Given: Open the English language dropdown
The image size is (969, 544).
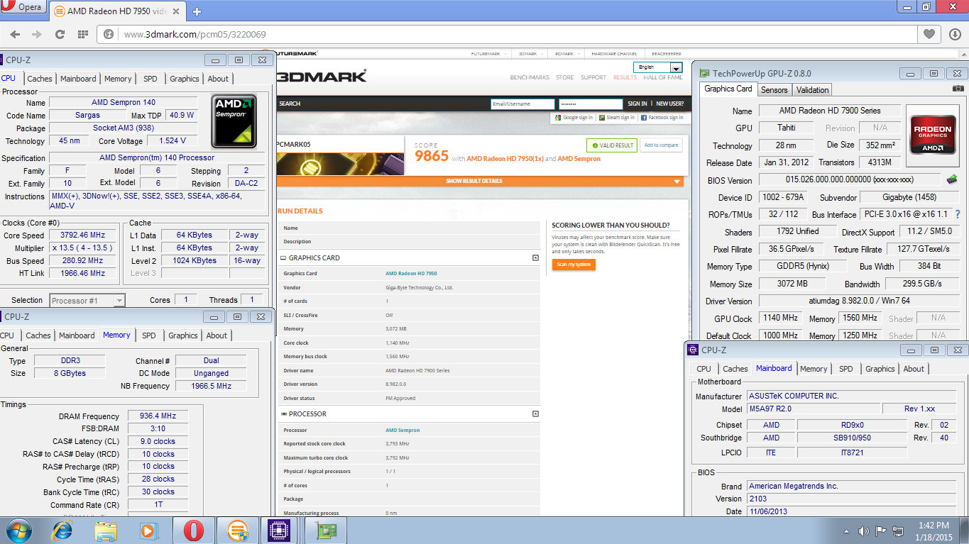Looking at the screenshot, I should pyautogui.click(x=658, y=67).
